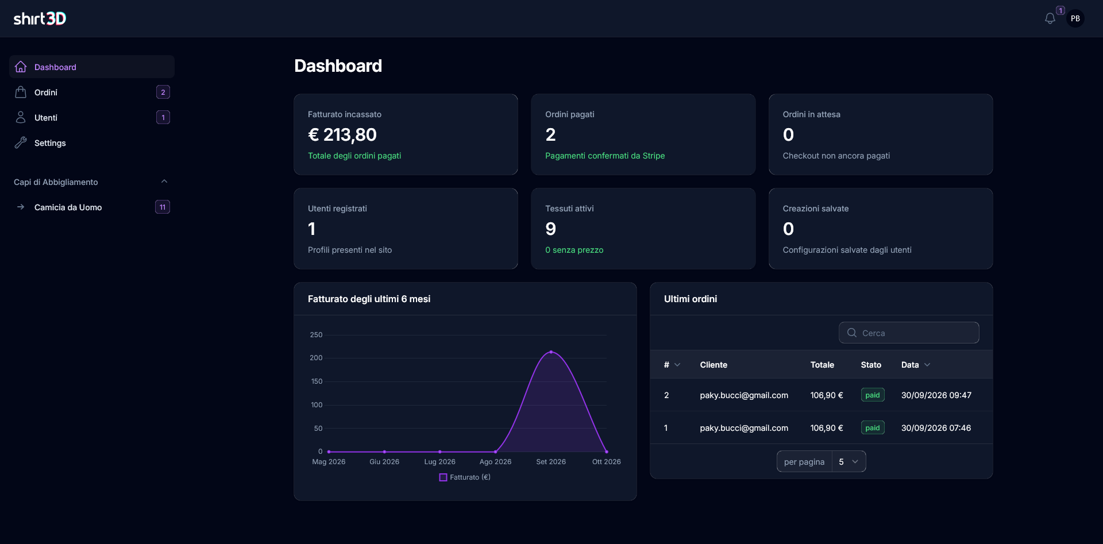
Task: Click the Cerca search field
Action: [x=909, y=333]
